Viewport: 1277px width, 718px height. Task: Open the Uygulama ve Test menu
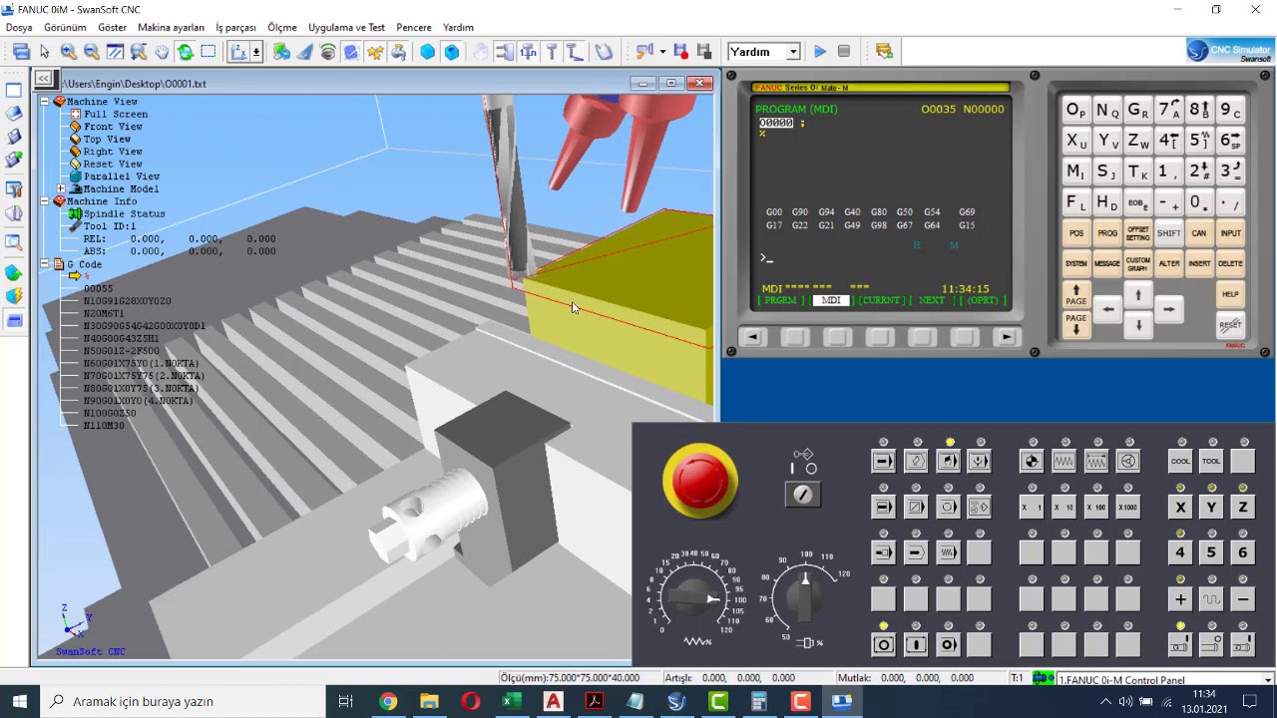[346, 27]
